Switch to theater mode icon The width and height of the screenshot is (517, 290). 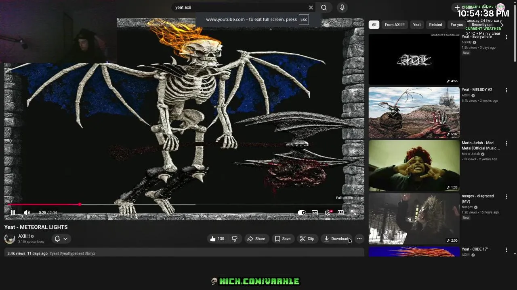[x=340, y=213]
